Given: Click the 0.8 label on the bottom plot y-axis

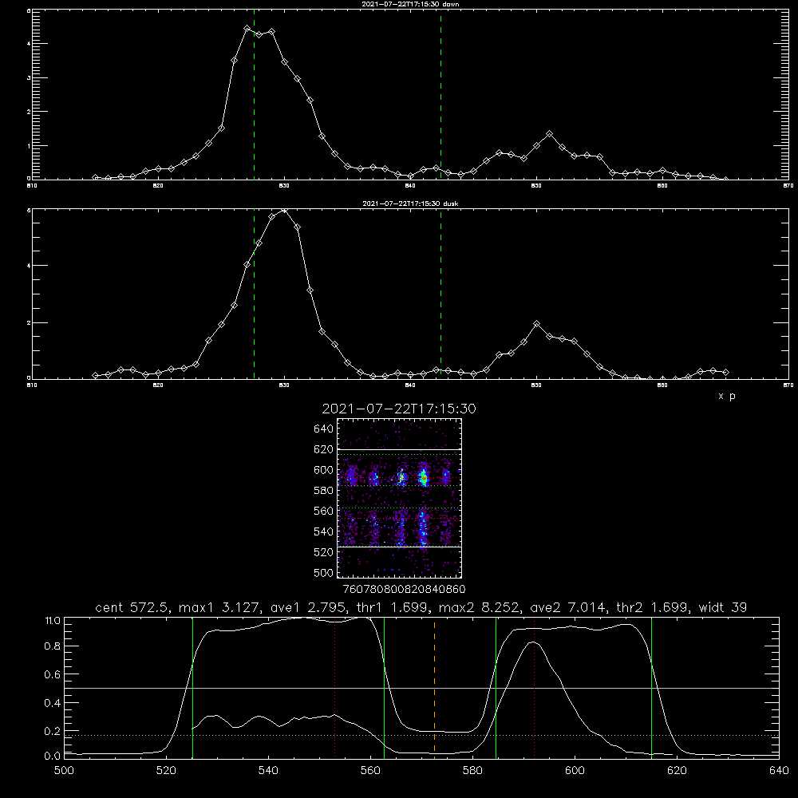Looking at the screenshot, I should click(53, 646).
